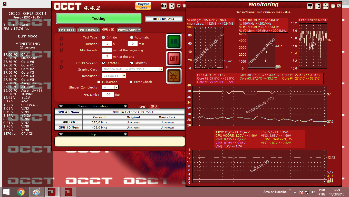Maximize the Monitoring window

[x=333, y=6]
